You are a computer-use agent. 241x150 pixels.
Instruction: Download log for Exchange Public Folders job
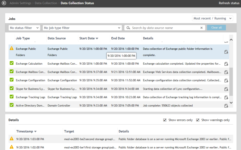click(226, 52)
